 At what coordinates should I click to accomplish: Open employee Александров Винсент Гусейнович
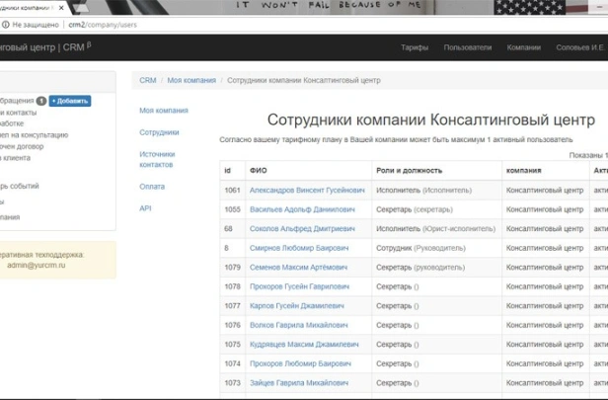[x=306, y=190]
